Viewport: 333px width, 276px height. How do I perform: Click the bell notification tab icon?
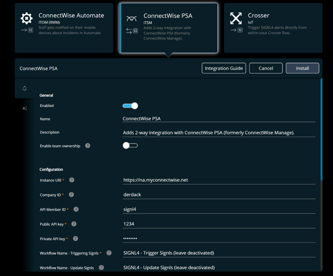coord(25,88)
